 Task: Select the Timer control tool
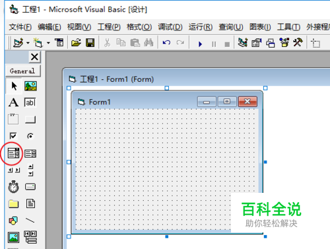tap(13, 187)
